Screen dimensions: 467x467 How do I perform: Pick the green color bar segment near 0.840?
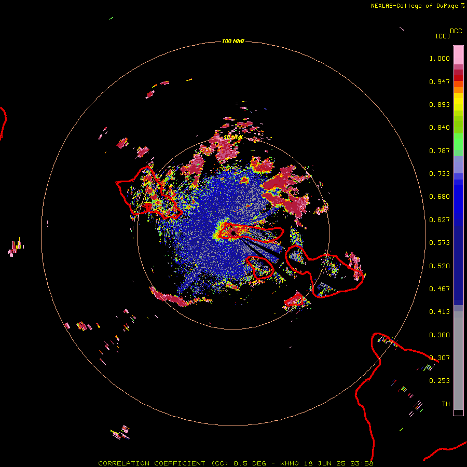458,125
